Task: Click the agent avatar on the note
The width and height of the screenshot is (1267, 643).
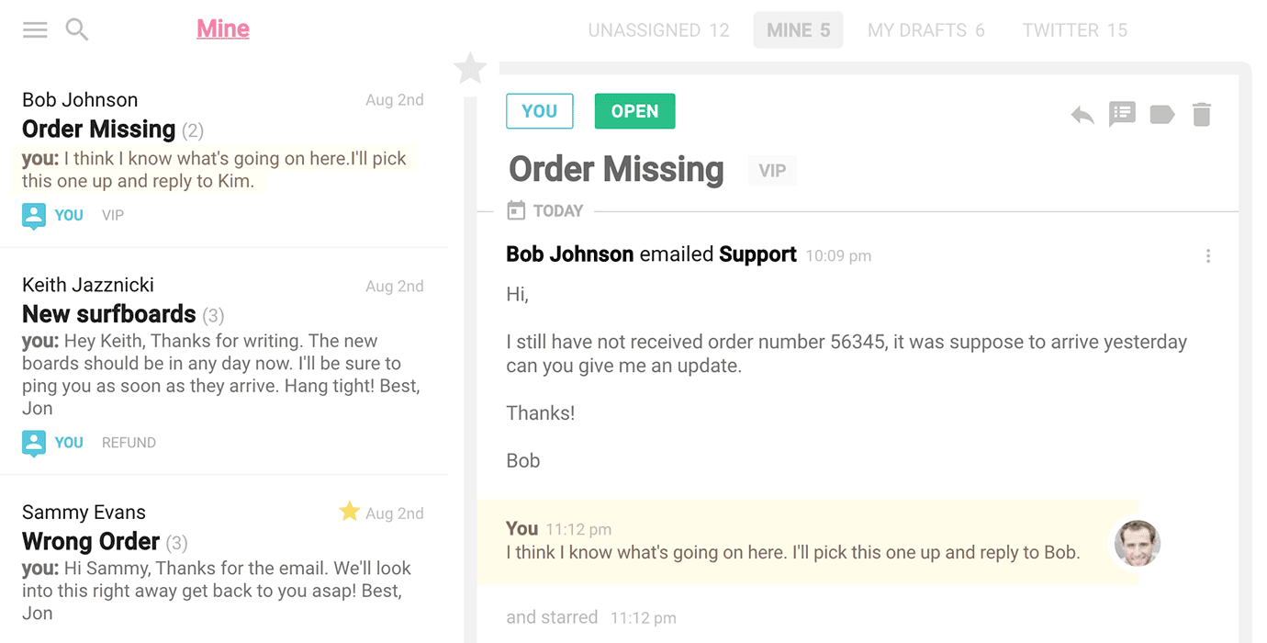Action: tap(1137, 543)
